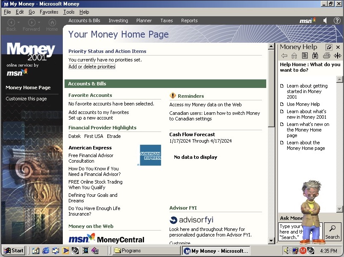Click the Back arrow icon in Money Help pane
The width and height of the screenshot is (344, 257).
pos(285,55)
